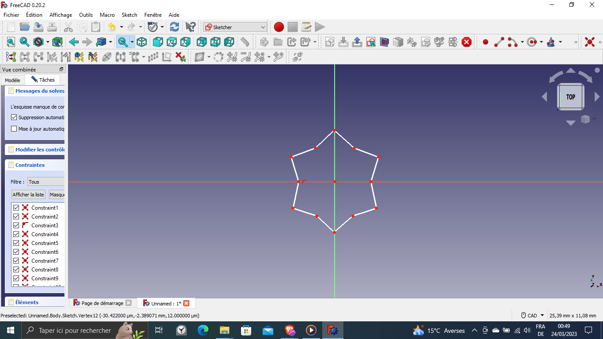Open File Explorer from taskbar
Image resolution: width=603 pixels, height=339 pixels.
225,330
